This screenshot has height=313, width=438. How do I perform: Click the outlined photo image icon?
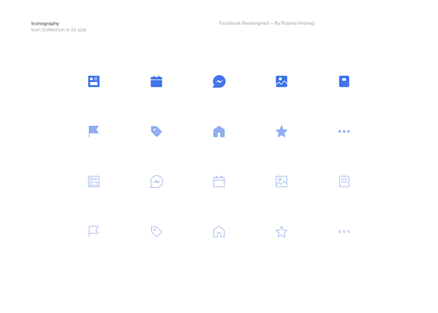[x=282, y=181]
